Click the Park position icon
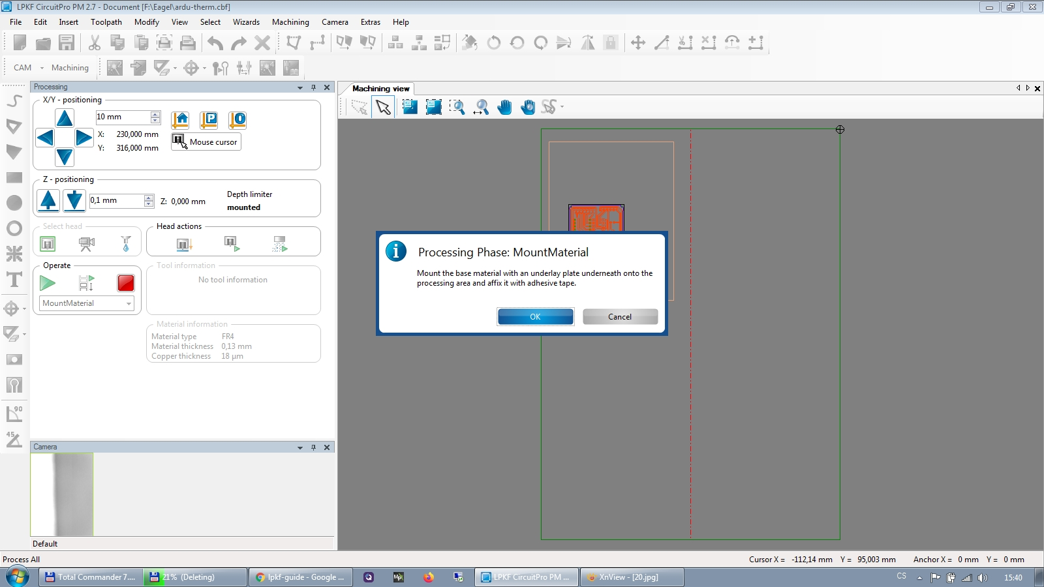The image size is (1044, 587). (209, 119)
